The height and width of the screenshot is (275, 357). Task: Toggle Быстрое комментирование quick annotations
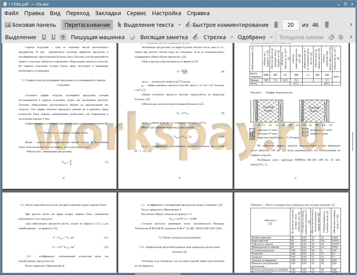click(x=227, y=25)
